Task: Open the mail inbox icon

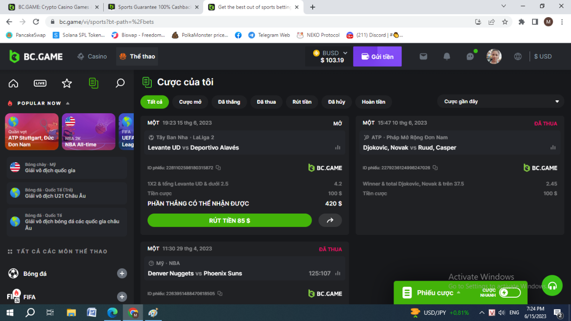Action: point(423,56)
